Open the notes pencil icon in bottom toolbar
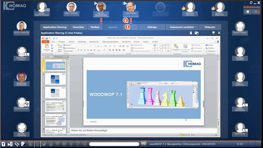Screen dimensions: 263x148 click(23, 144)
